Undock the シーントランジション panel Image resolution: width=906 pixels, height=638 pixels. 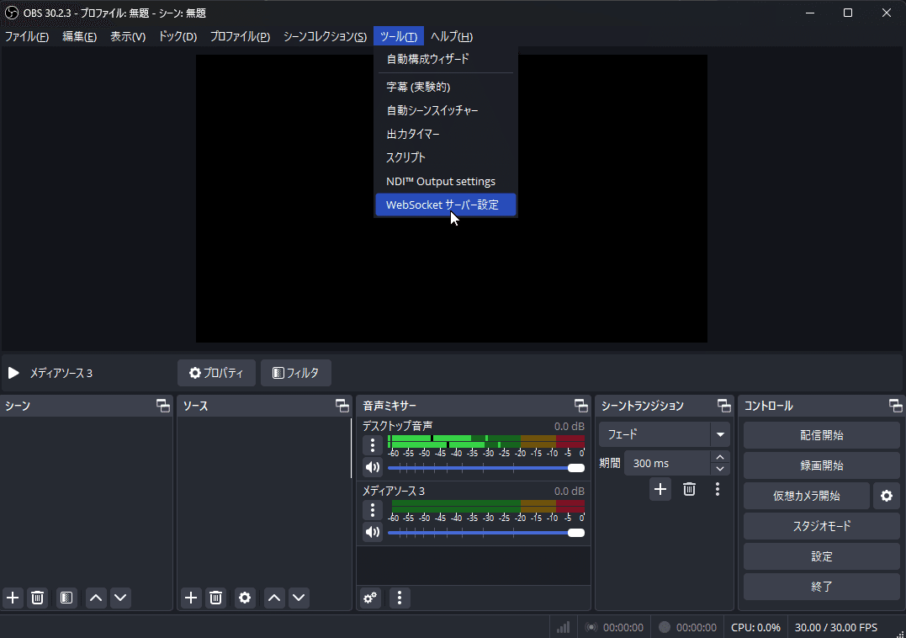pos(724,406)
